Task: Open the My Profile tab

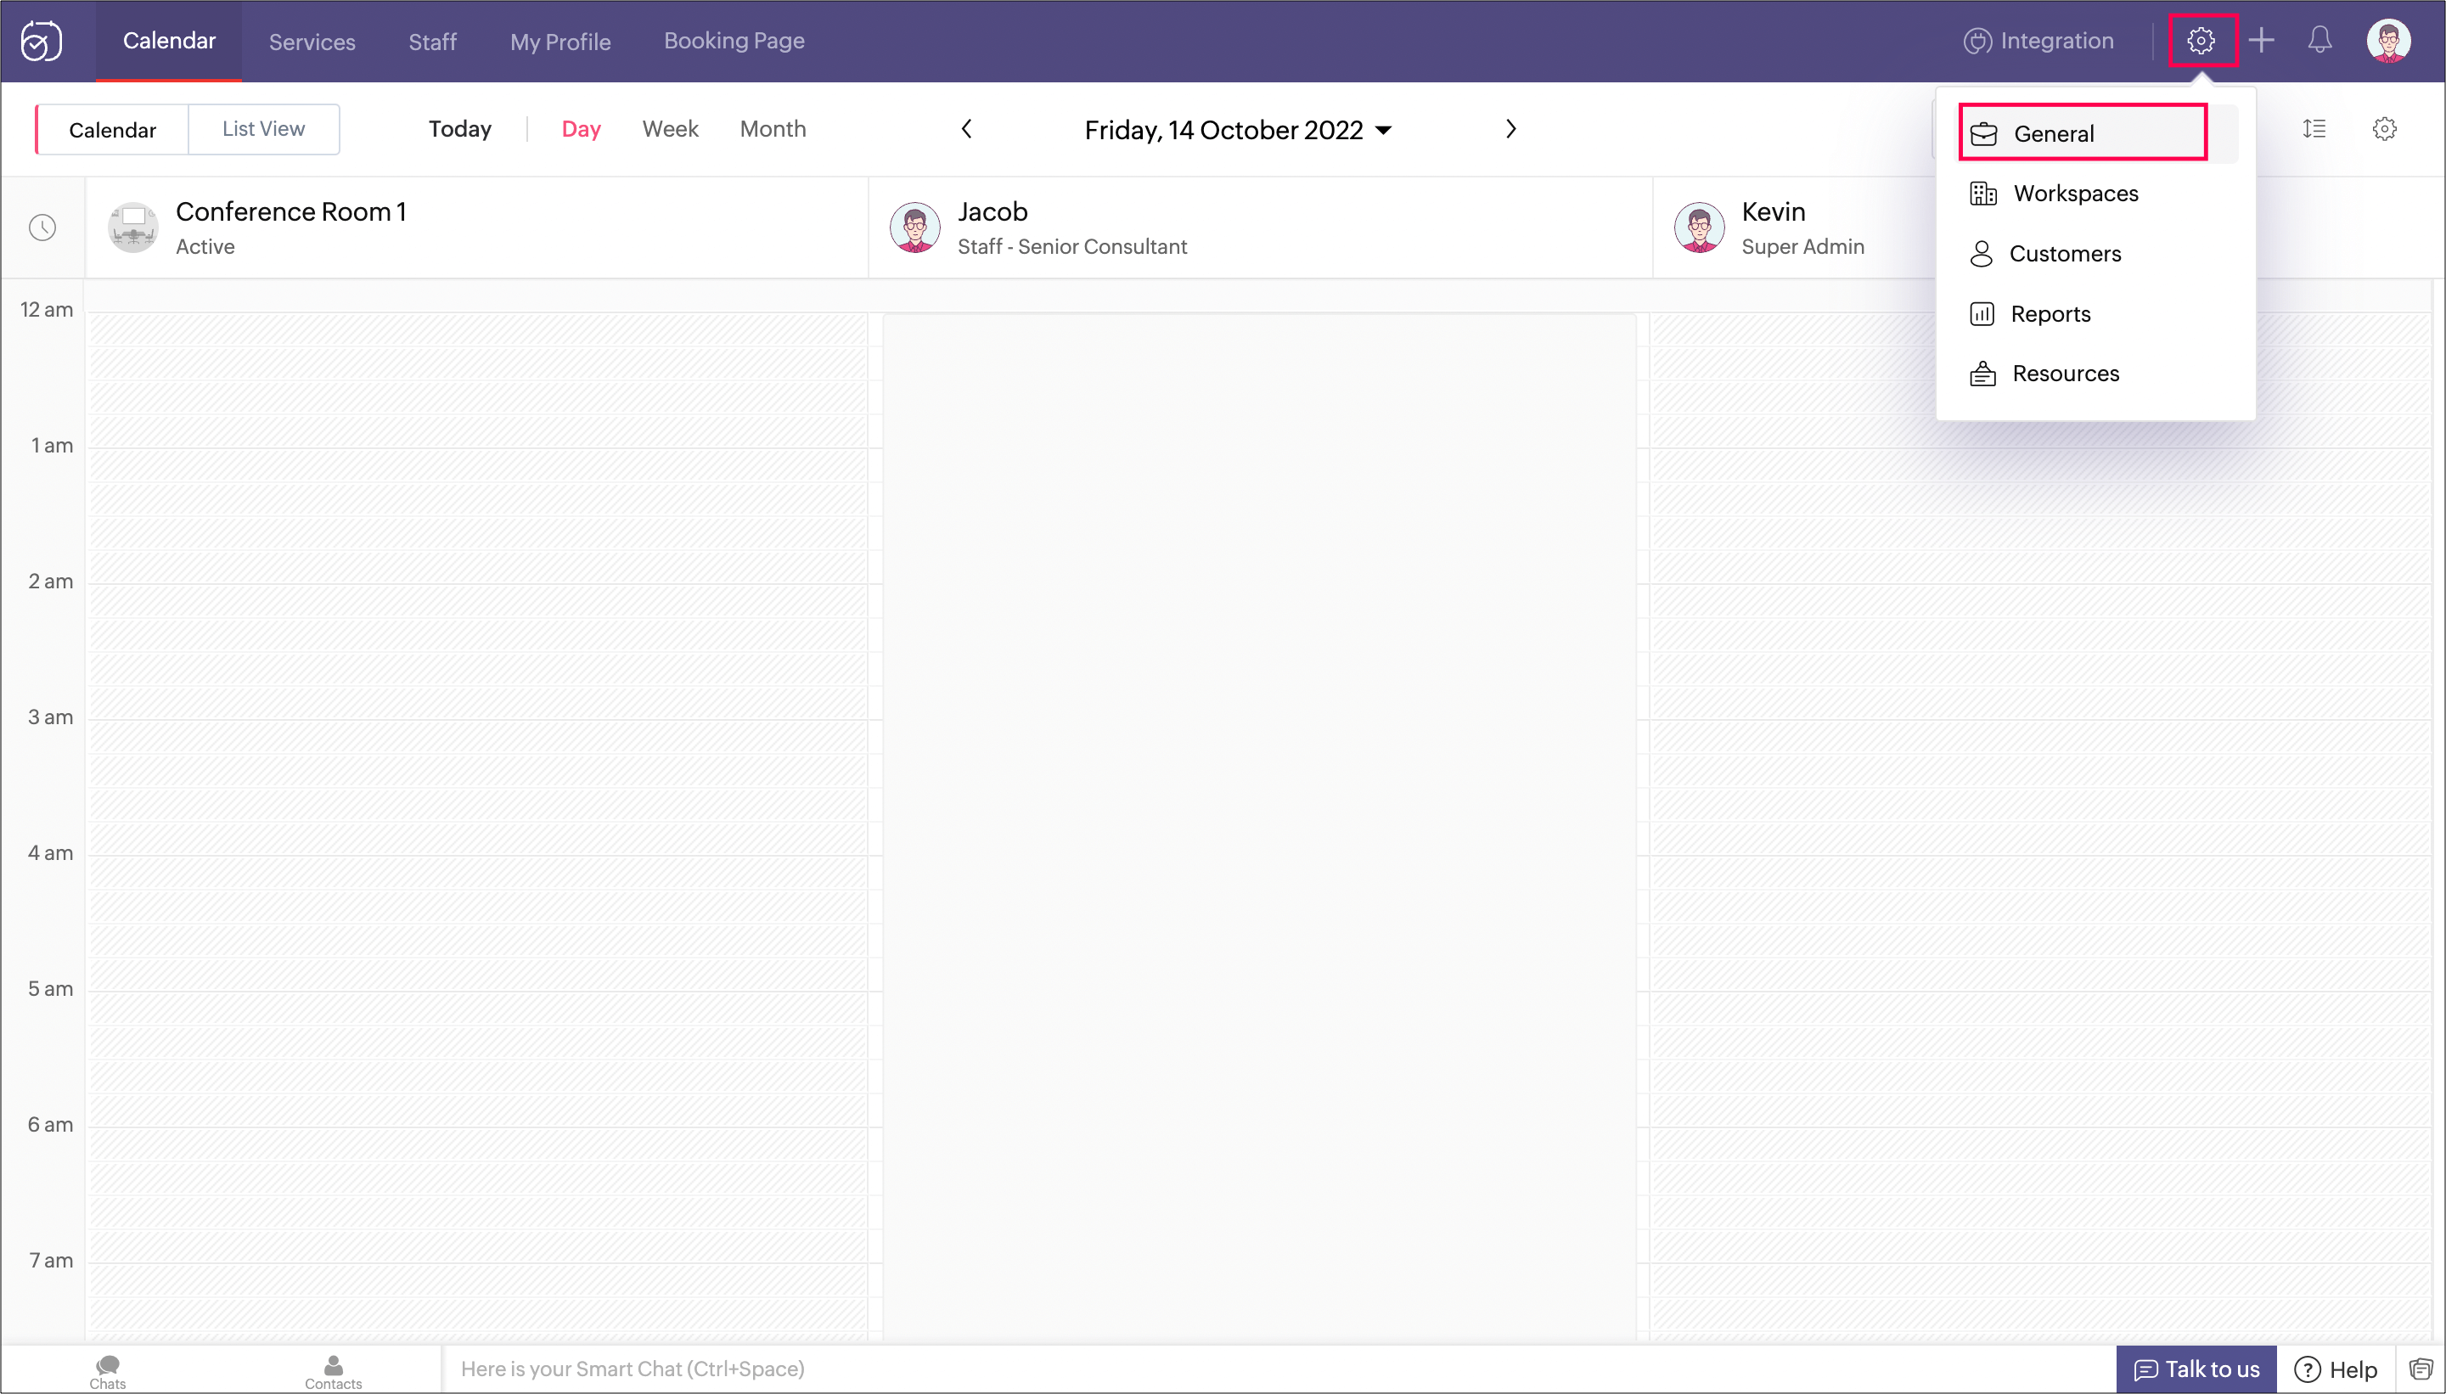Action: (560, 42)
